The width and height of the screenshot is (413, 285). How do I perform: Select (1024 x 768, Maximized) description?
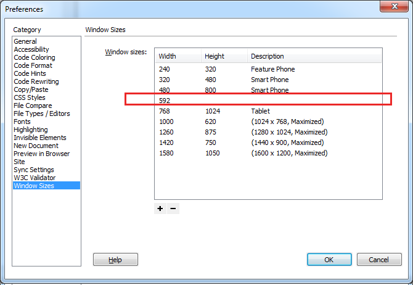287,122
